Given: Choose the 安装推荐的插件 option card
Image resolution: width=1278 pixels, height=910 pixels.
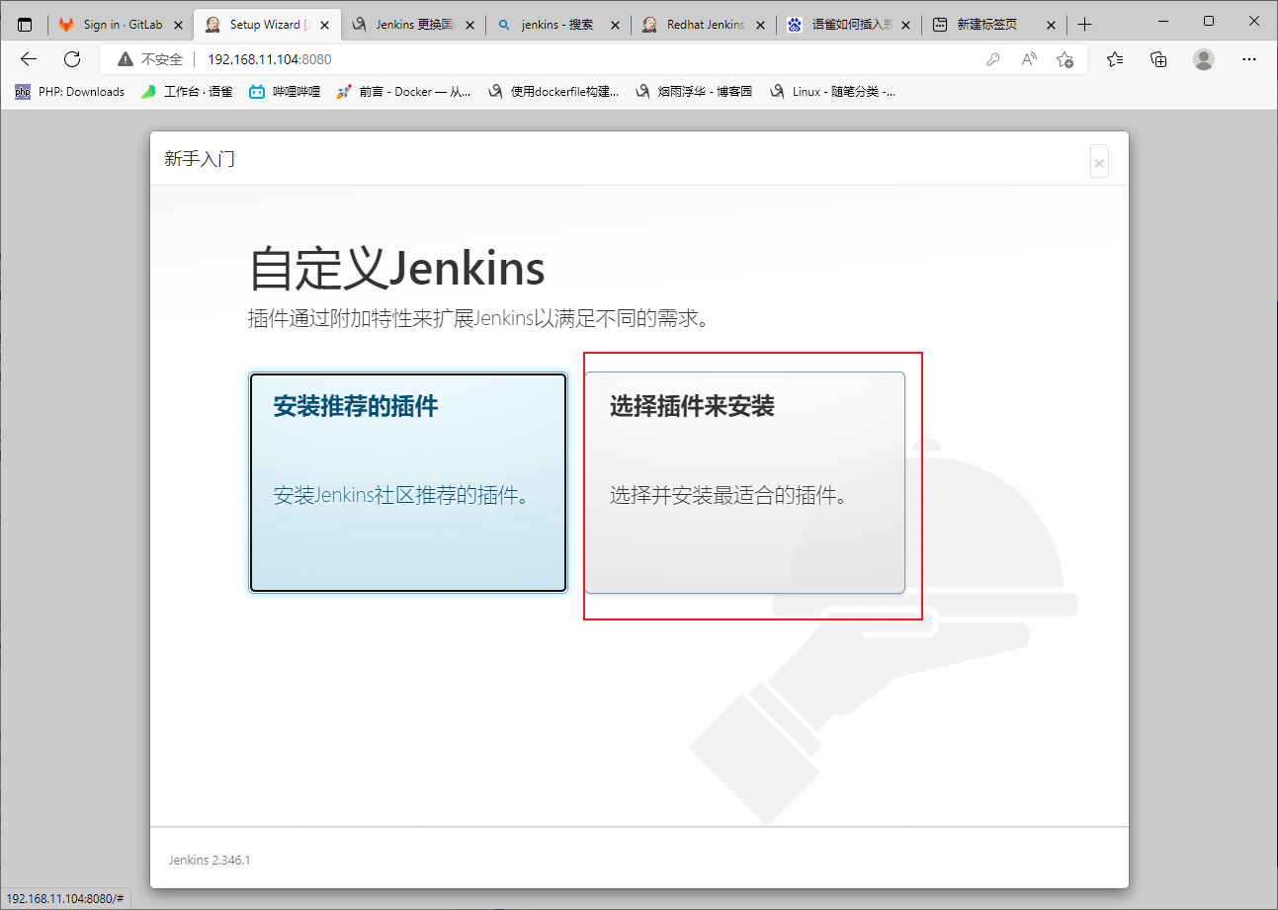Looking at the screenshot, I should (408, 482).
